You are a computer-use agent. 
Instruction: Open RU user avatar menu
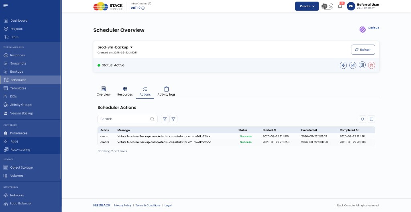click(x=351, y=6)
